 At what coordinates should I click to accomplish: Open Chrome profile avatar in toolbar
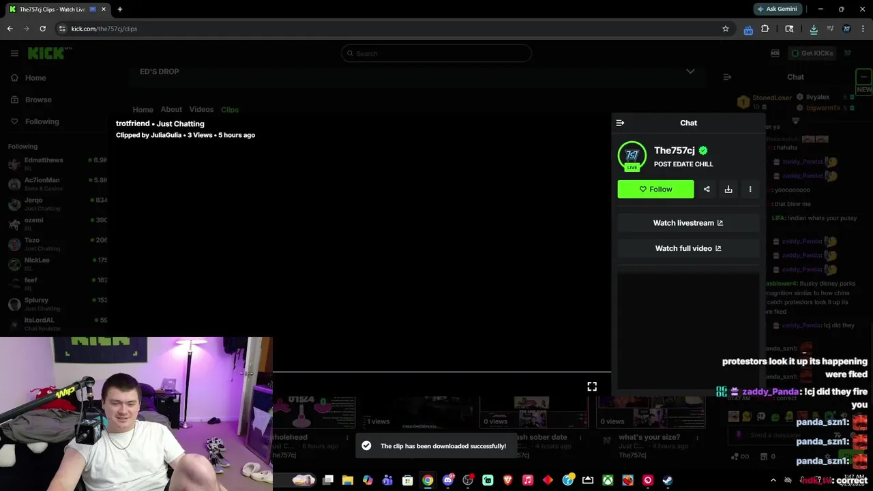click(846, 29)
